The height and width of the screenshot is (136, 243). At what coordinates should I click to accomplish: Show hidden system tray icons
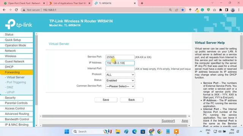pos(201,131)
